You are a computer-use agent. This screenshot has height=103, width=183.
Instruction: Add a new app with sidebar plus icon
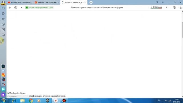(x=3, y=84)
